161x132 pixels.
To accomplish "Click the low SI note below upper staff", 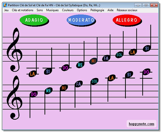I will (x=48, y=71).
